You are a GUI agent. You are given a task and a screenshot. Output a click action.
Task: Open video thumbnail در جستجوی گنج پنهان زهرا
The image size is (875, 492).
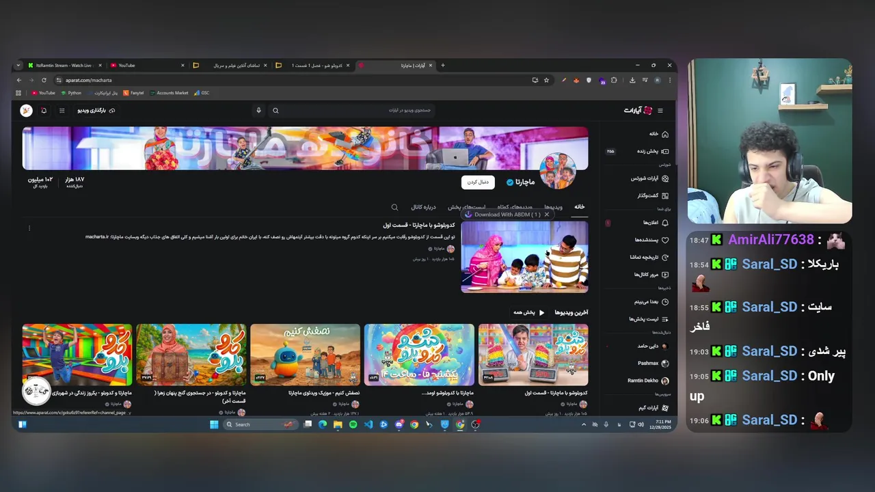191,355
